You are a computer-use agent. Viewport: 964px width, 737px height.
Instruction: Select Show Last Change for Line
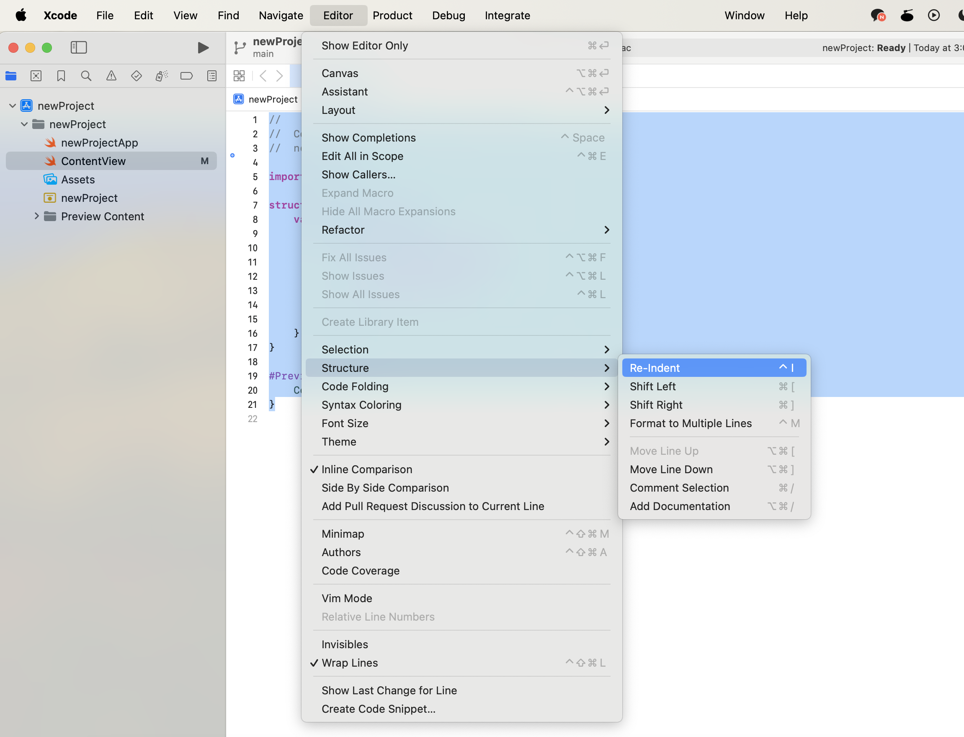point(462,691)
